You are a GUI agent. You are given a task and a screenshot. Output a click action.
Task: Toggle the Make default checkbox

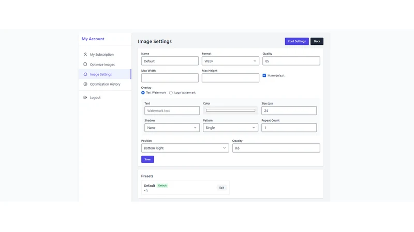point(264,75)
